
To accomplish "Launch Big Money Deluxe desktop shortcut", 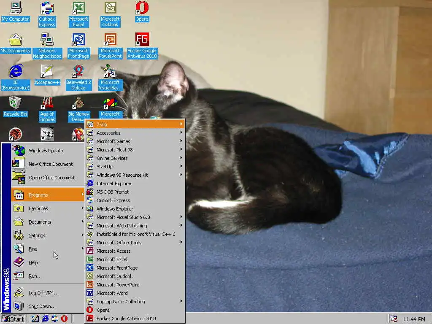I will point(78,109).
